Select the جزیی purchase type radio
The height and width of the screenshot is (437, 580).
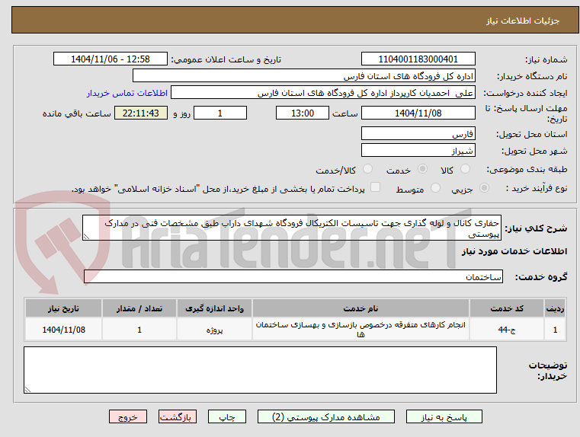pos(484,188)
